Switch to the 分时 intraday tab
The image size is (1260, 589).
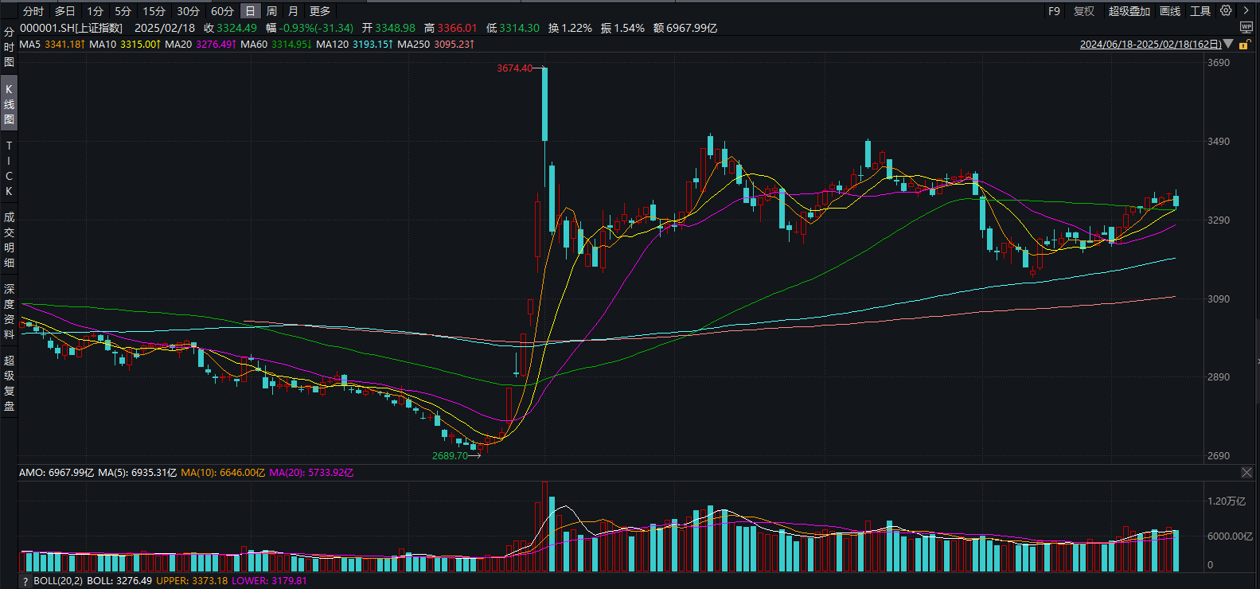pyautogui.click(x=33, y=11)
